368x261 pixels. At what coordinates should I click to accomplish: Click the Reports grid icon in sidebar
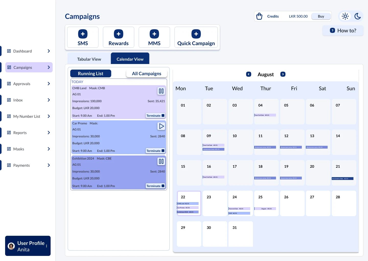[x=9, y=133]
